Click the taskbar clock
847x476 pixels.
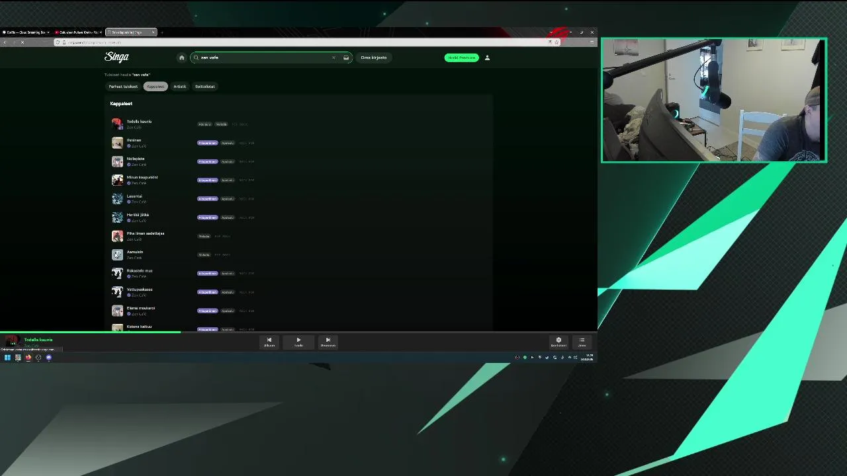tap(588, 358)
